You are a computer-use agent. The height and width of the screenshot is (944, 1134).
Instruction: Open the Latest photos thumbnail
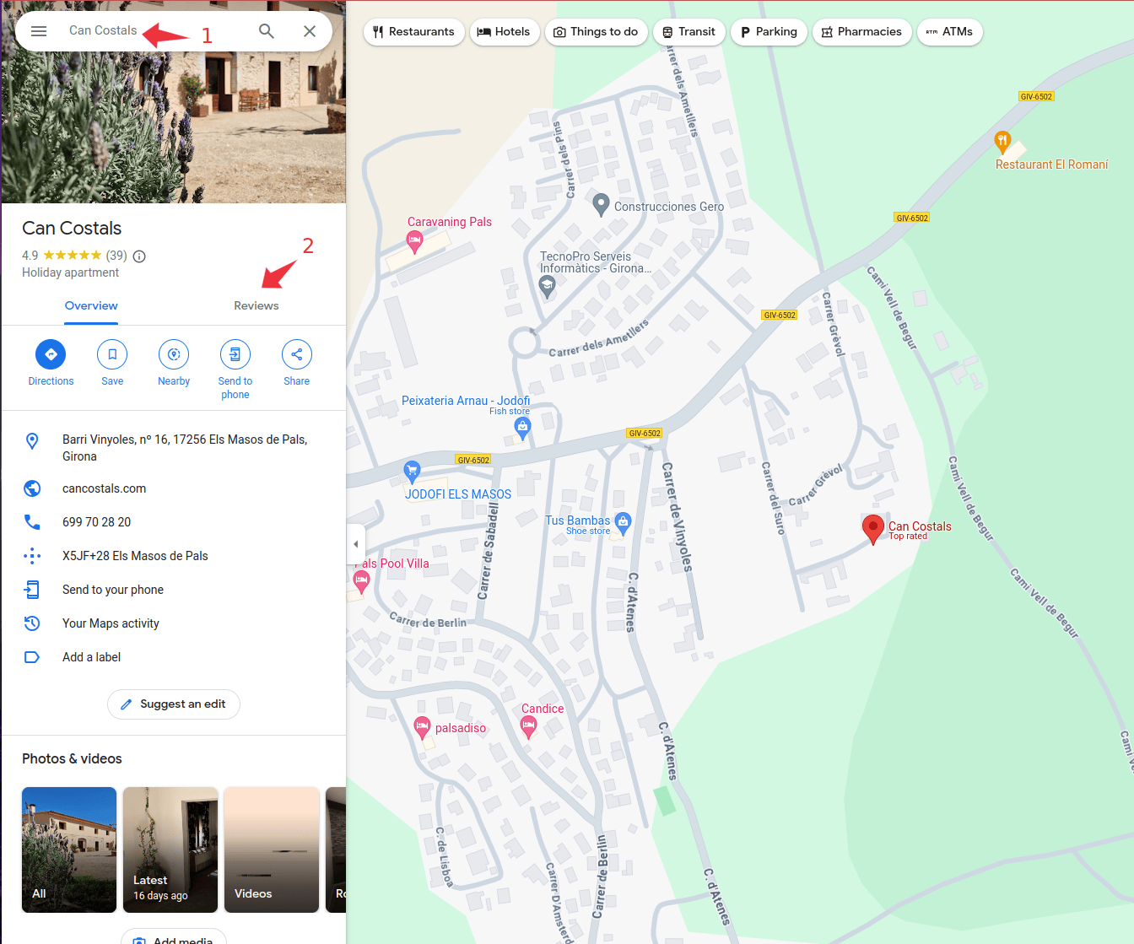[x=170, y=850]
